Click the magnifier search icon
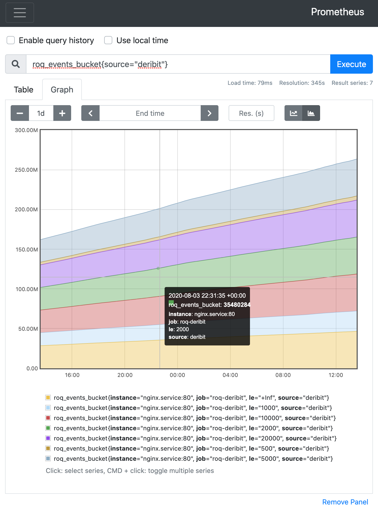The height and width of the screenshot is (508, 378). (16, 64)
